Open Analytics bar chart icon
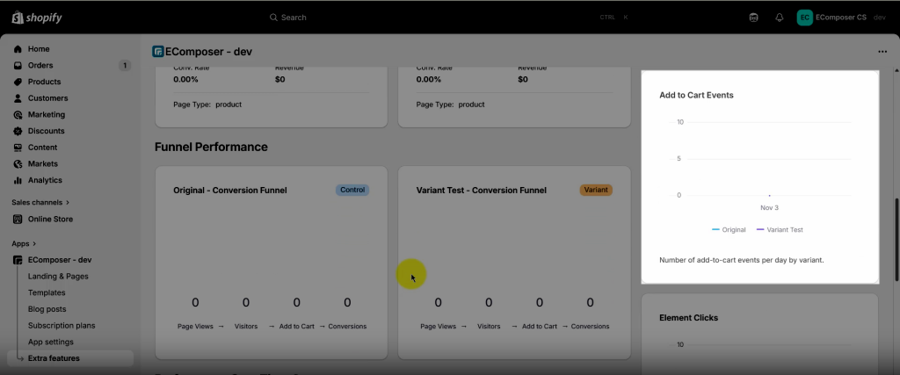The width and height of the screenshot is (900, 375). pos(18,180)
